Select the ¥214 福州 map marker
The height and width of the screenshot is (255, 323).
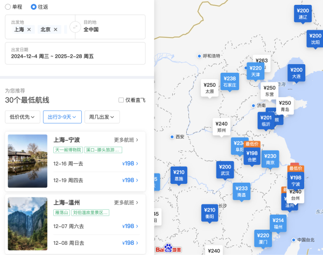[x=278, y=223]
